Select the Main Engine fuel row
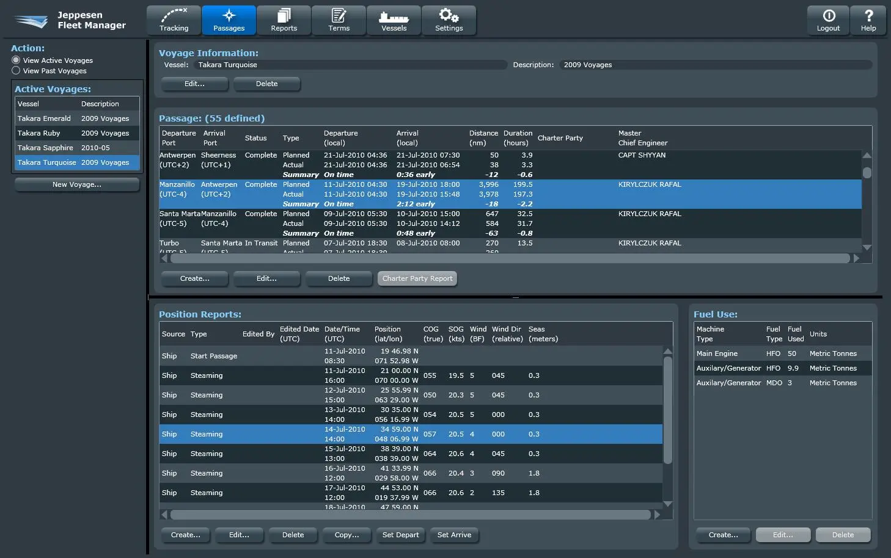This screenshot has width=891, height=558. tap(783, 353)
